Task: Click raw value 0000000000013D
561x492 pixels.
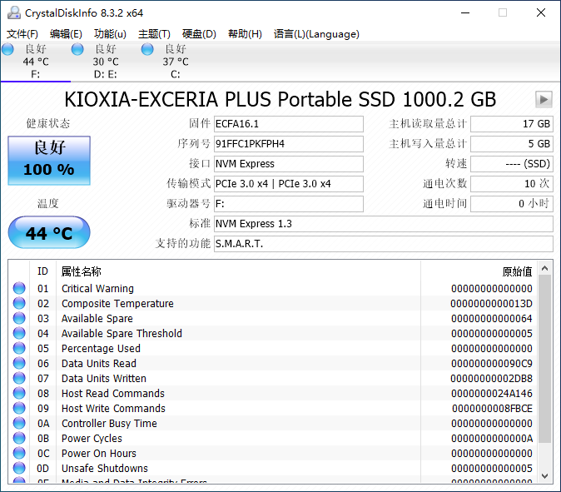Action: pyautogui.click(x=491, y=303)
